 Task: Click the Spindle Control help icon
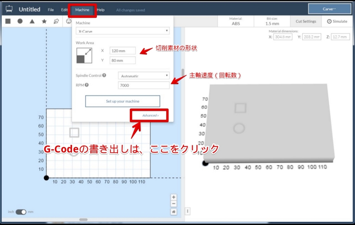click(104, 75)
